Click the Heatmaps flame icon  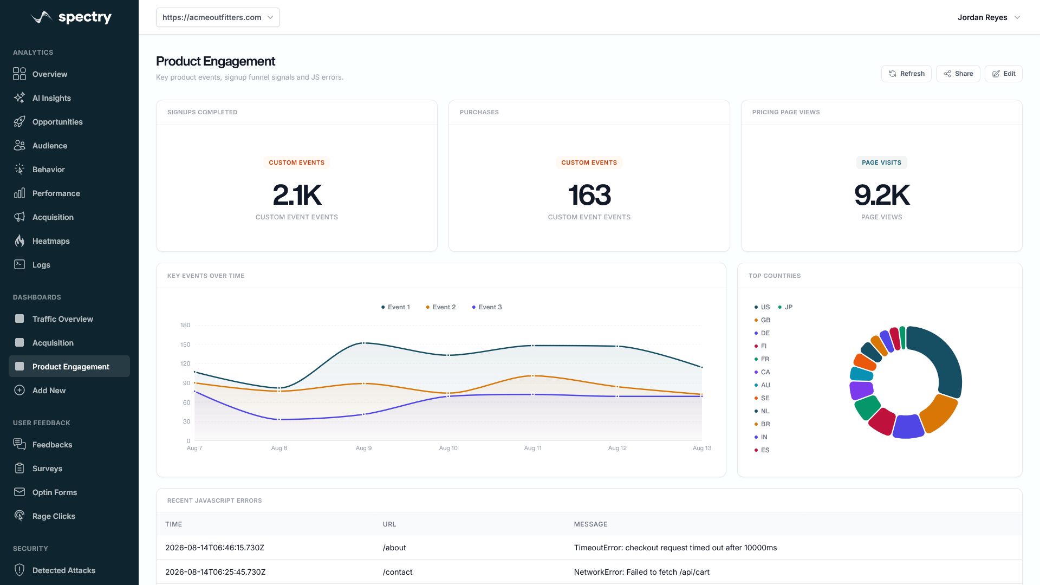[19, 241]
